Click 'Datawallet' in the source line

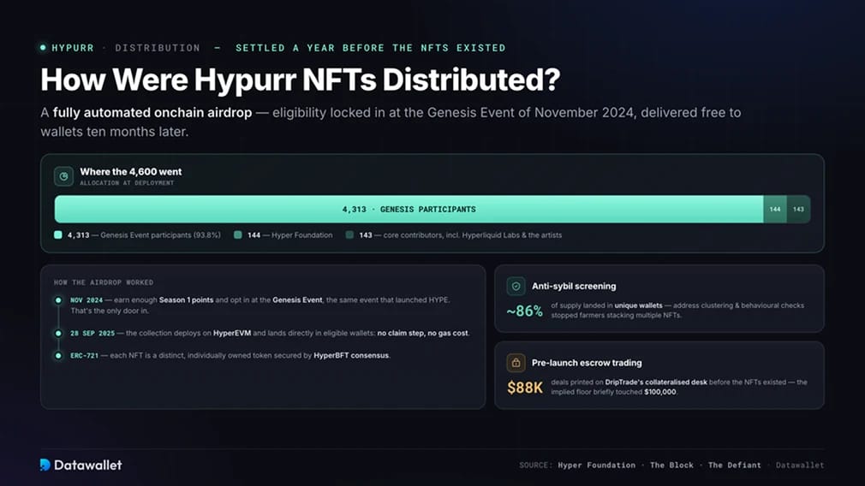click(800, 465)
